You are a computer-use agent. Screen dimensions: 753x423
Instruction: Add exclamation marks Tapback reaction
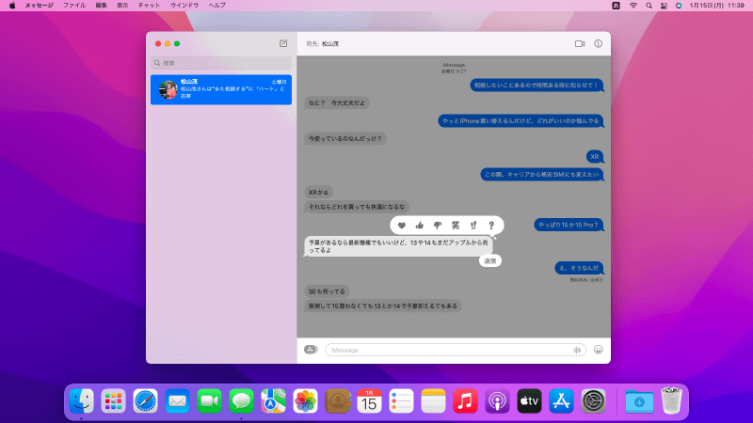[x=473, y=225]
